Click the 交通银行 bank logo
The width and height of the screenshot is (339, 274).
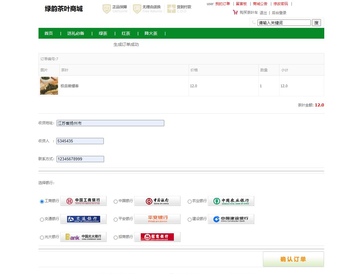pyautogui.click(x=83, y=219)
